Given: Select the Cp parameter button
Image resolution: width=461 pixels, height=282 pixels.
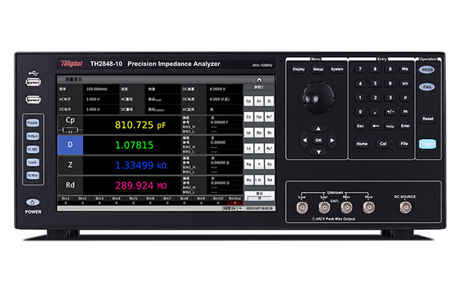Looking at the screenshot, I should pos(248,101).
